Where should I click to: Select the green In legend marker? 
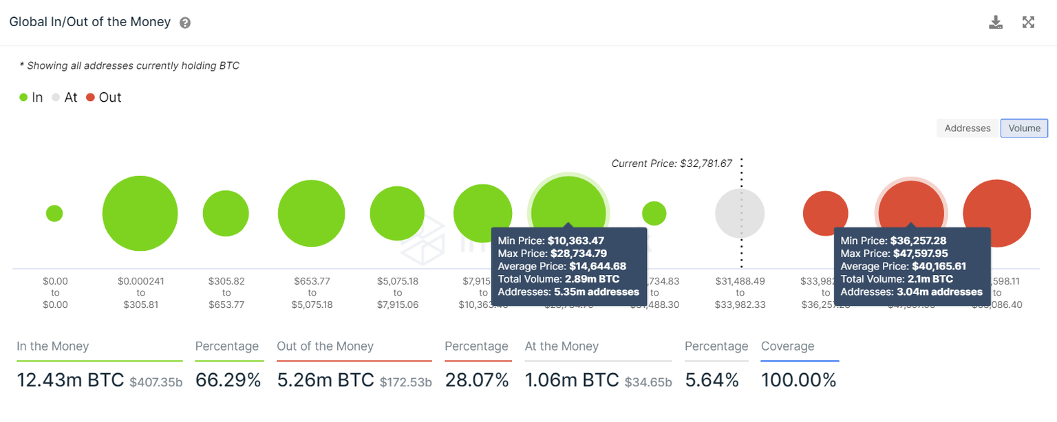tap(23, 97)
